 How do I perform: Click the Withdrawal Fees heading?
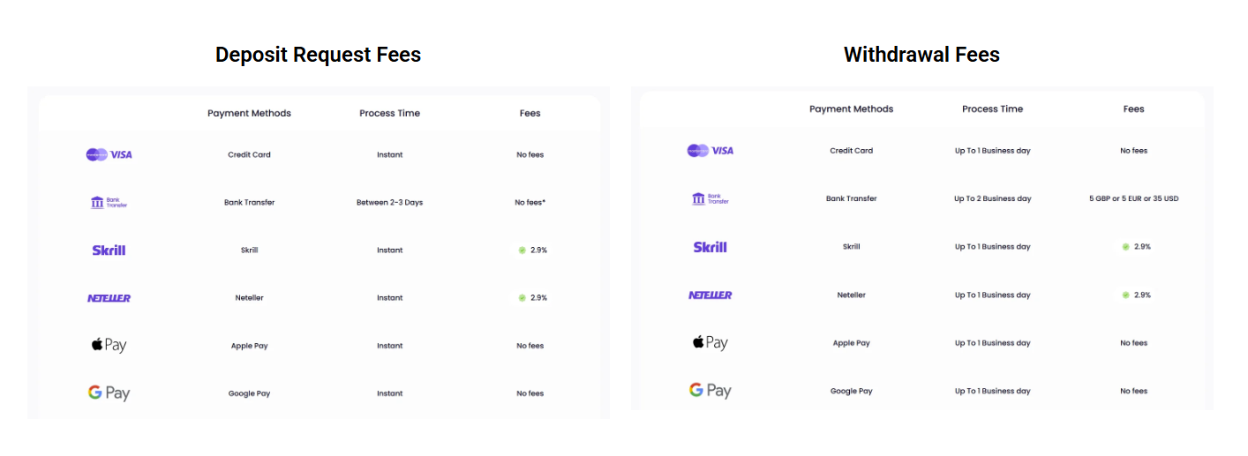click(921, 55)
